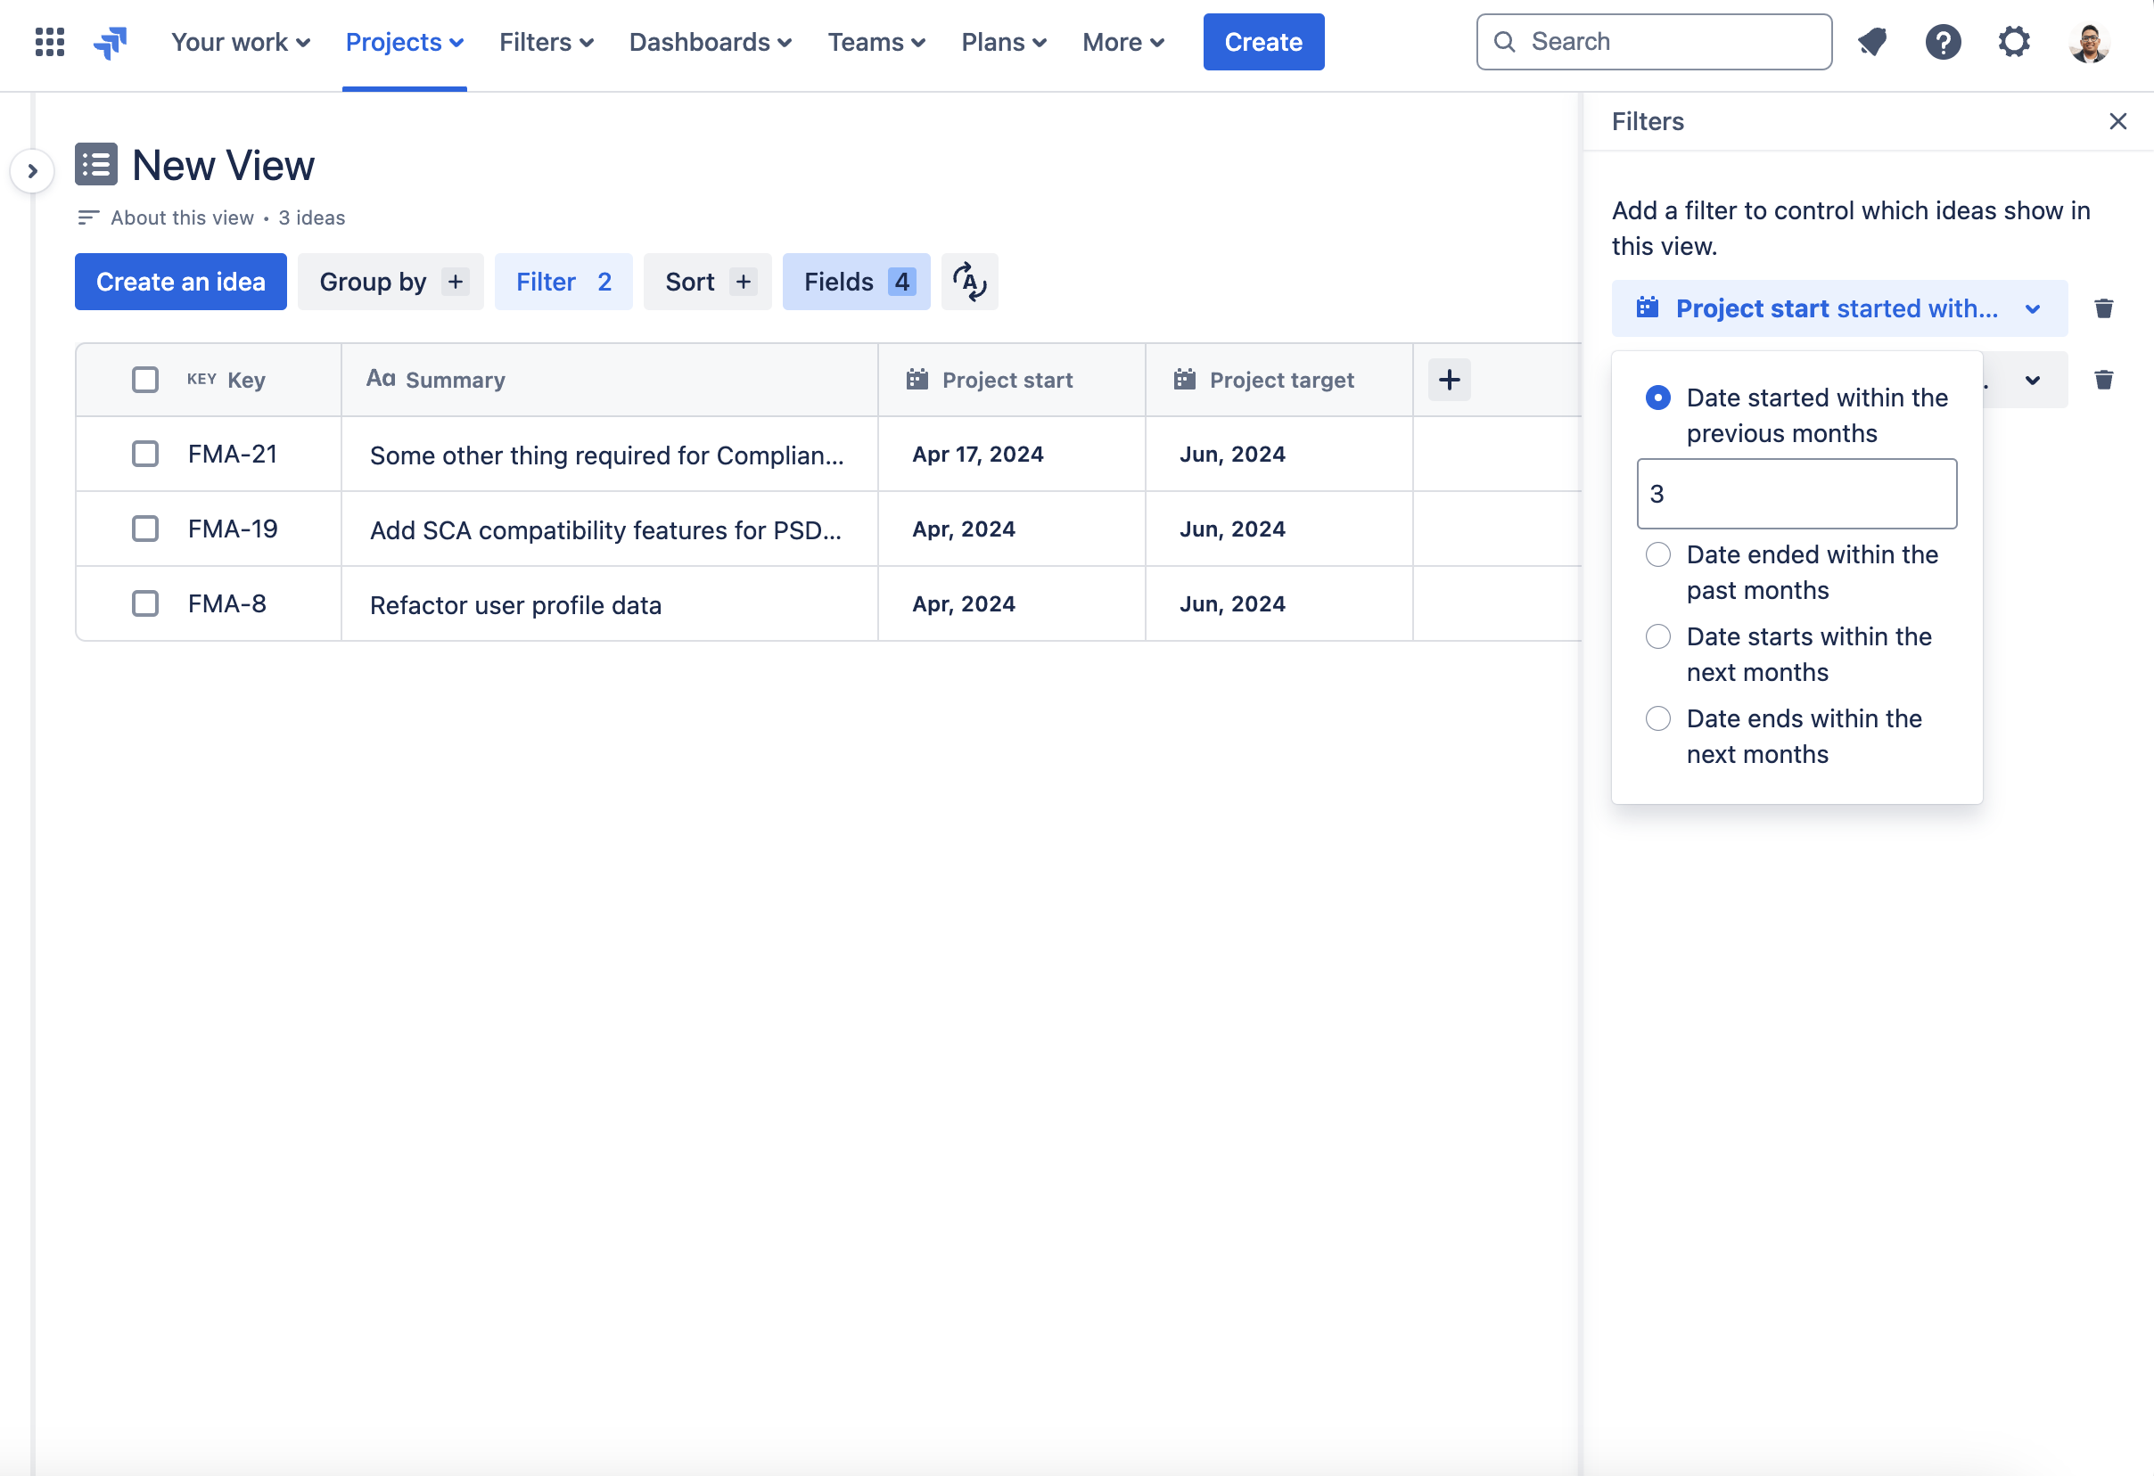Open notifications bell
This screenshot has width=2154, height=1476.
click(x=1873, y=42)
